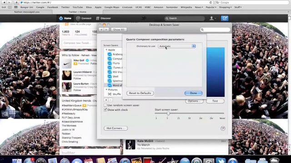Click the R.I.P Davy Jones trend
The height and width of the screenshot is (163, 291).
click(71, 118)
